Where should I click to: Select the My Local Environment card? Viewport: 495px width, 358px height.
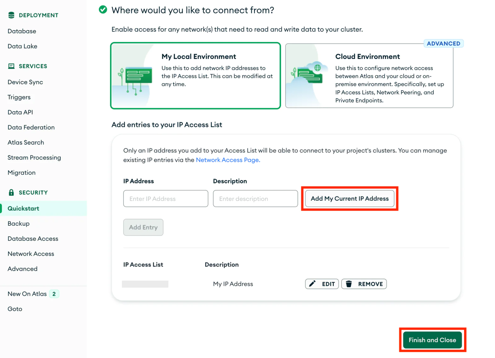coord(196,76)
